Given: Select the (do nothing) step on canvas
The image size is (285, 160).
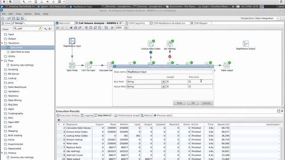Looking at the screenshot, I should click(170, 44).
